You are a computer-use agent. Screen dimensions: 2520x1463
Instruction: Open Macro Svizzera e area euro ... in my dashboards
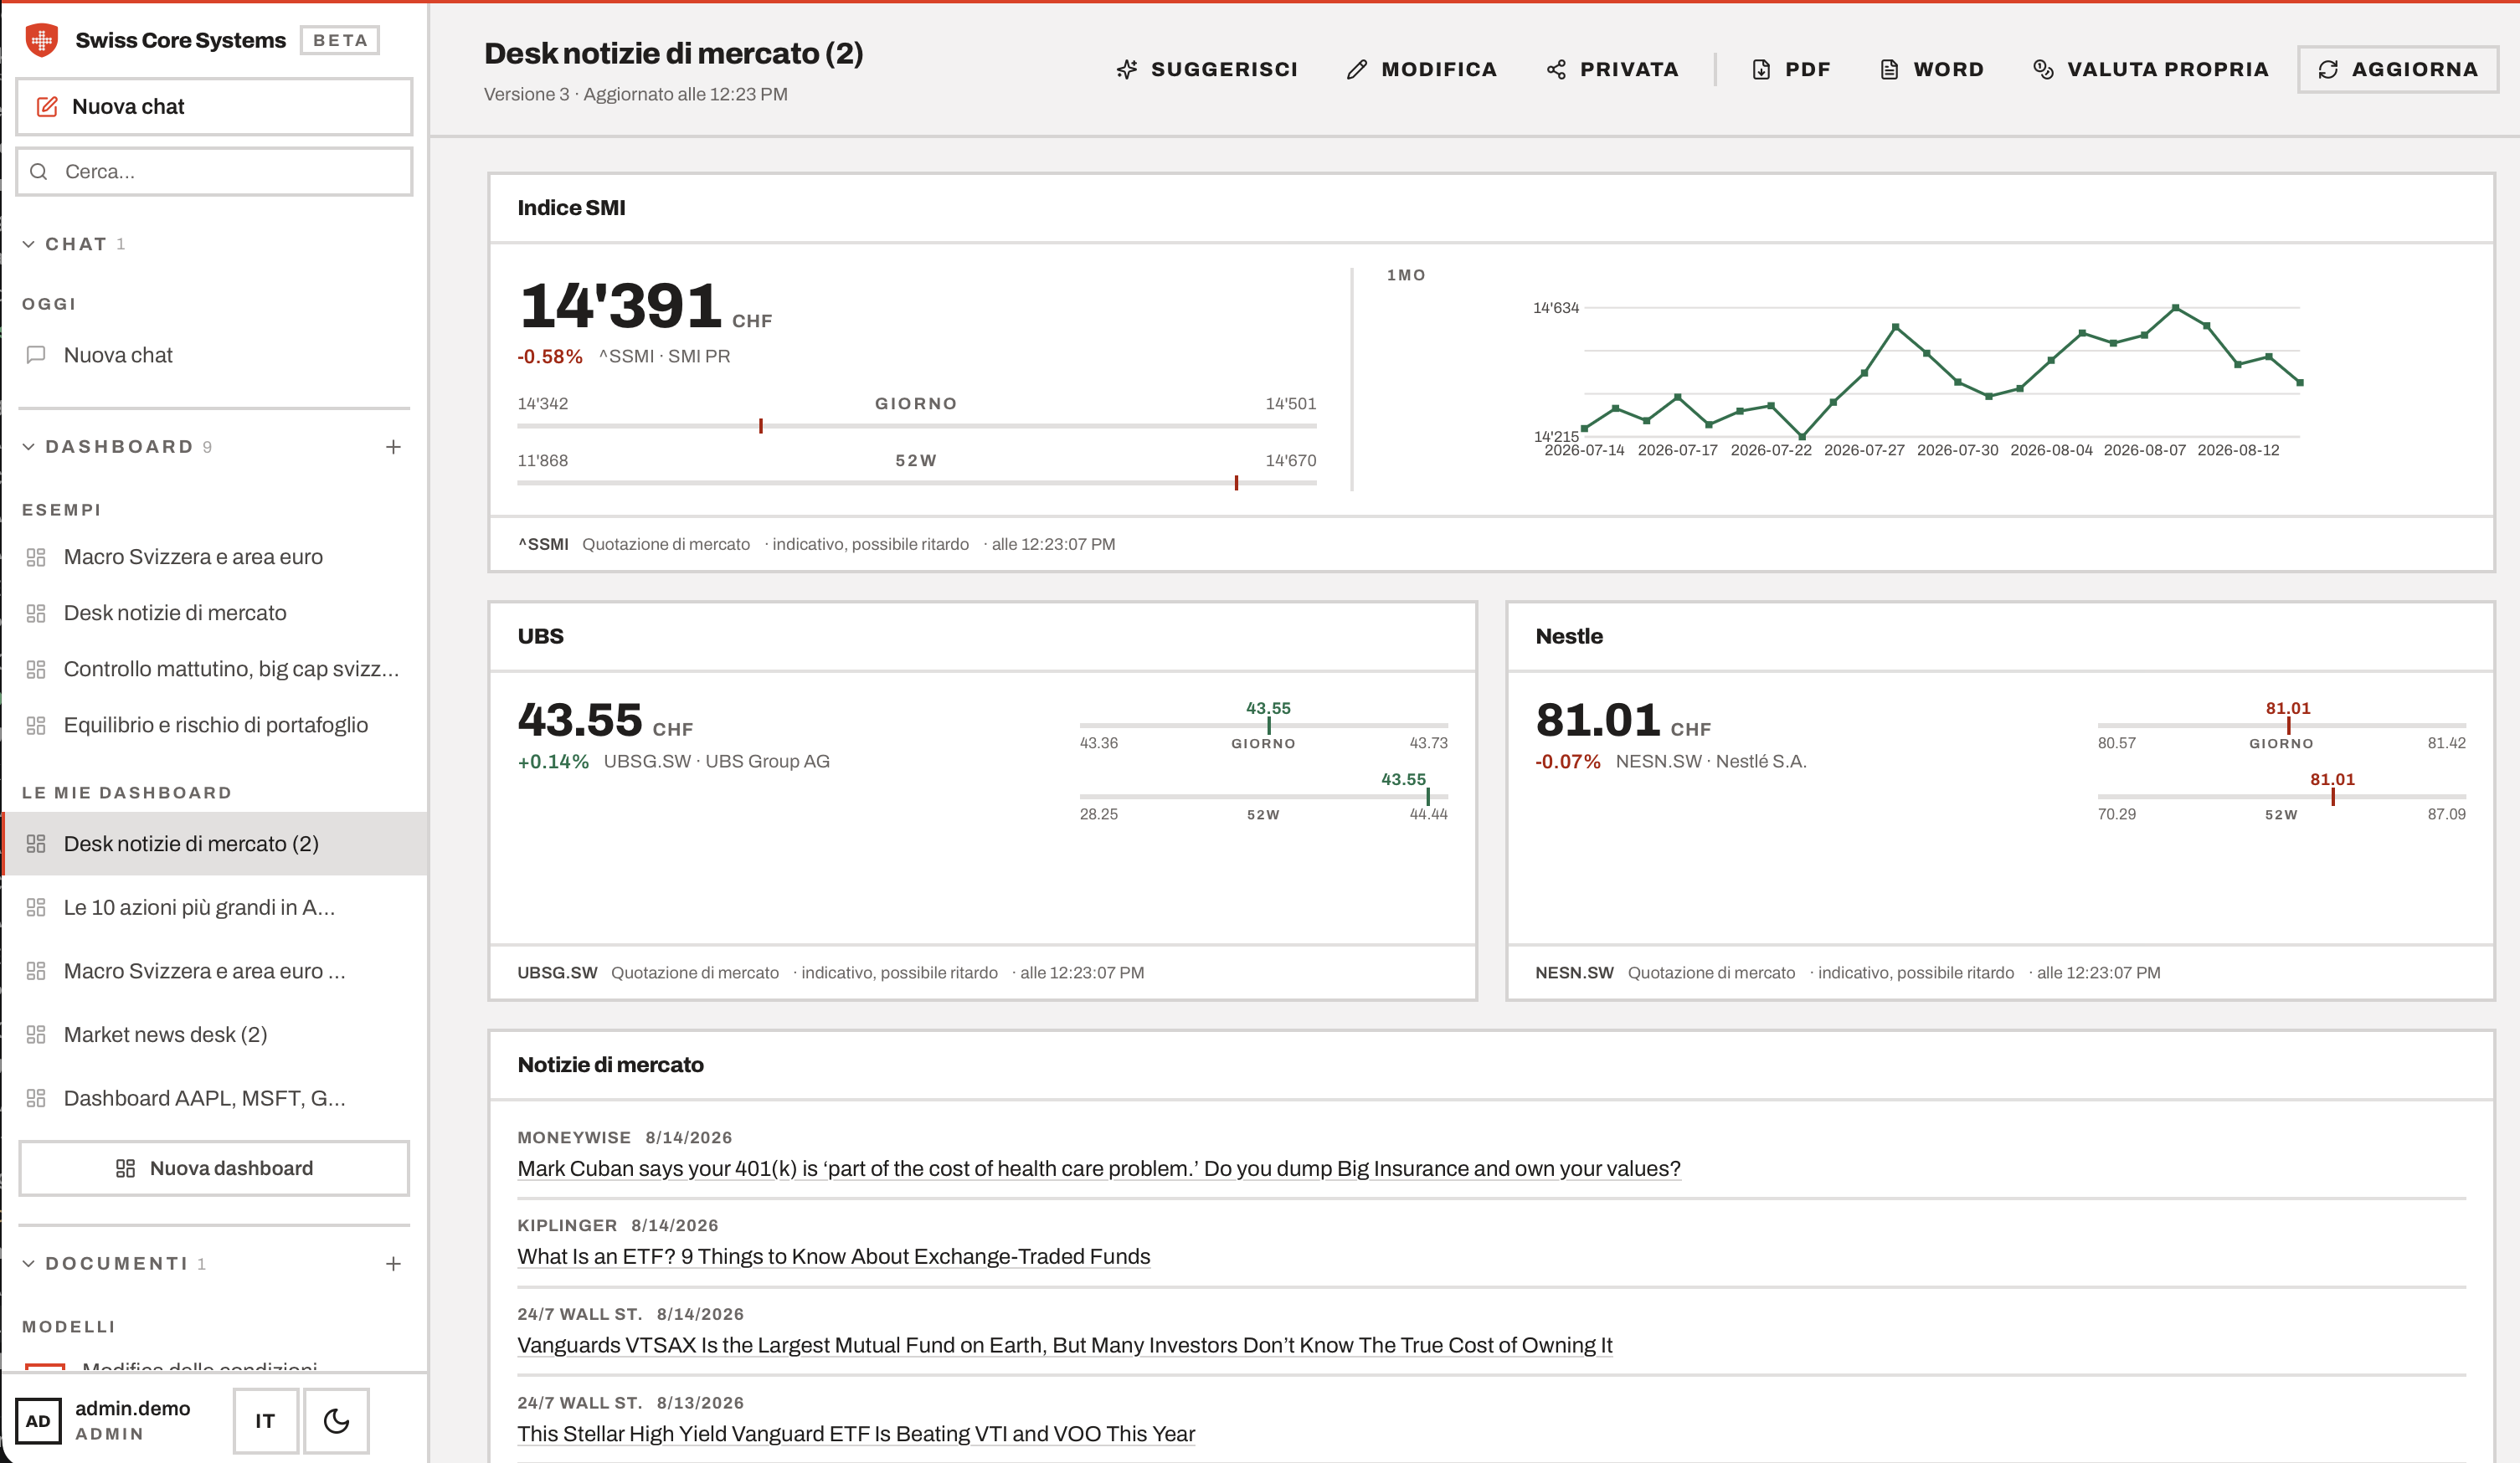214,971
